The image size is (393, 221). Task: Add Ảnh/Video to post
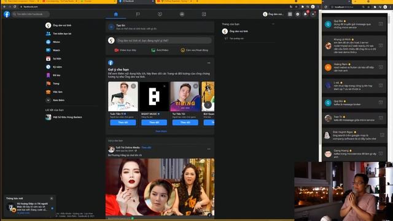(160, 50)
